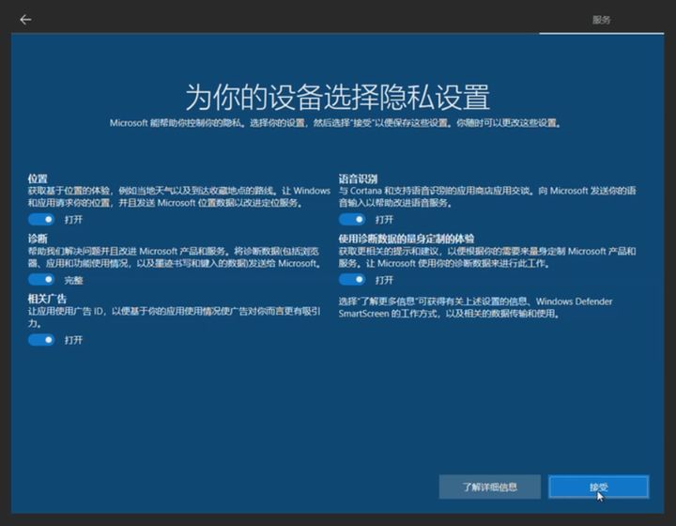Click the 打开 label beside 位置 toggle
This screenshot has width=676, height=526.
point(73,219)
